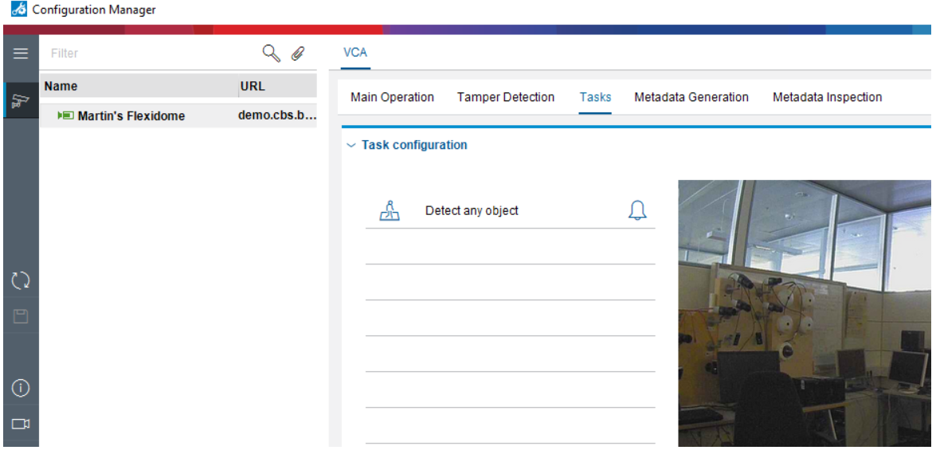This screenshot has height=454, width=936.
Task: Select the camera devices icon in sidebar
Action: click(x=21, y=100)
